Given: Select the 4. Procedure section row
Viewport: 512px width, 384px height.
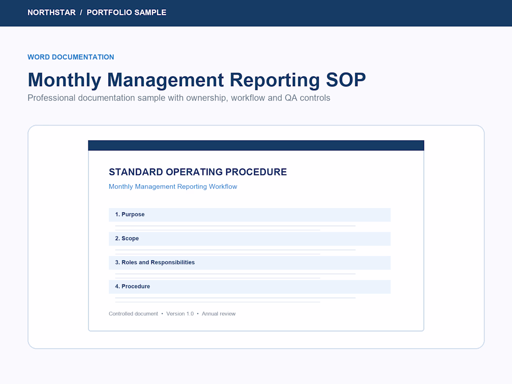Looking at the screenshot, I should tap(249, 287).
